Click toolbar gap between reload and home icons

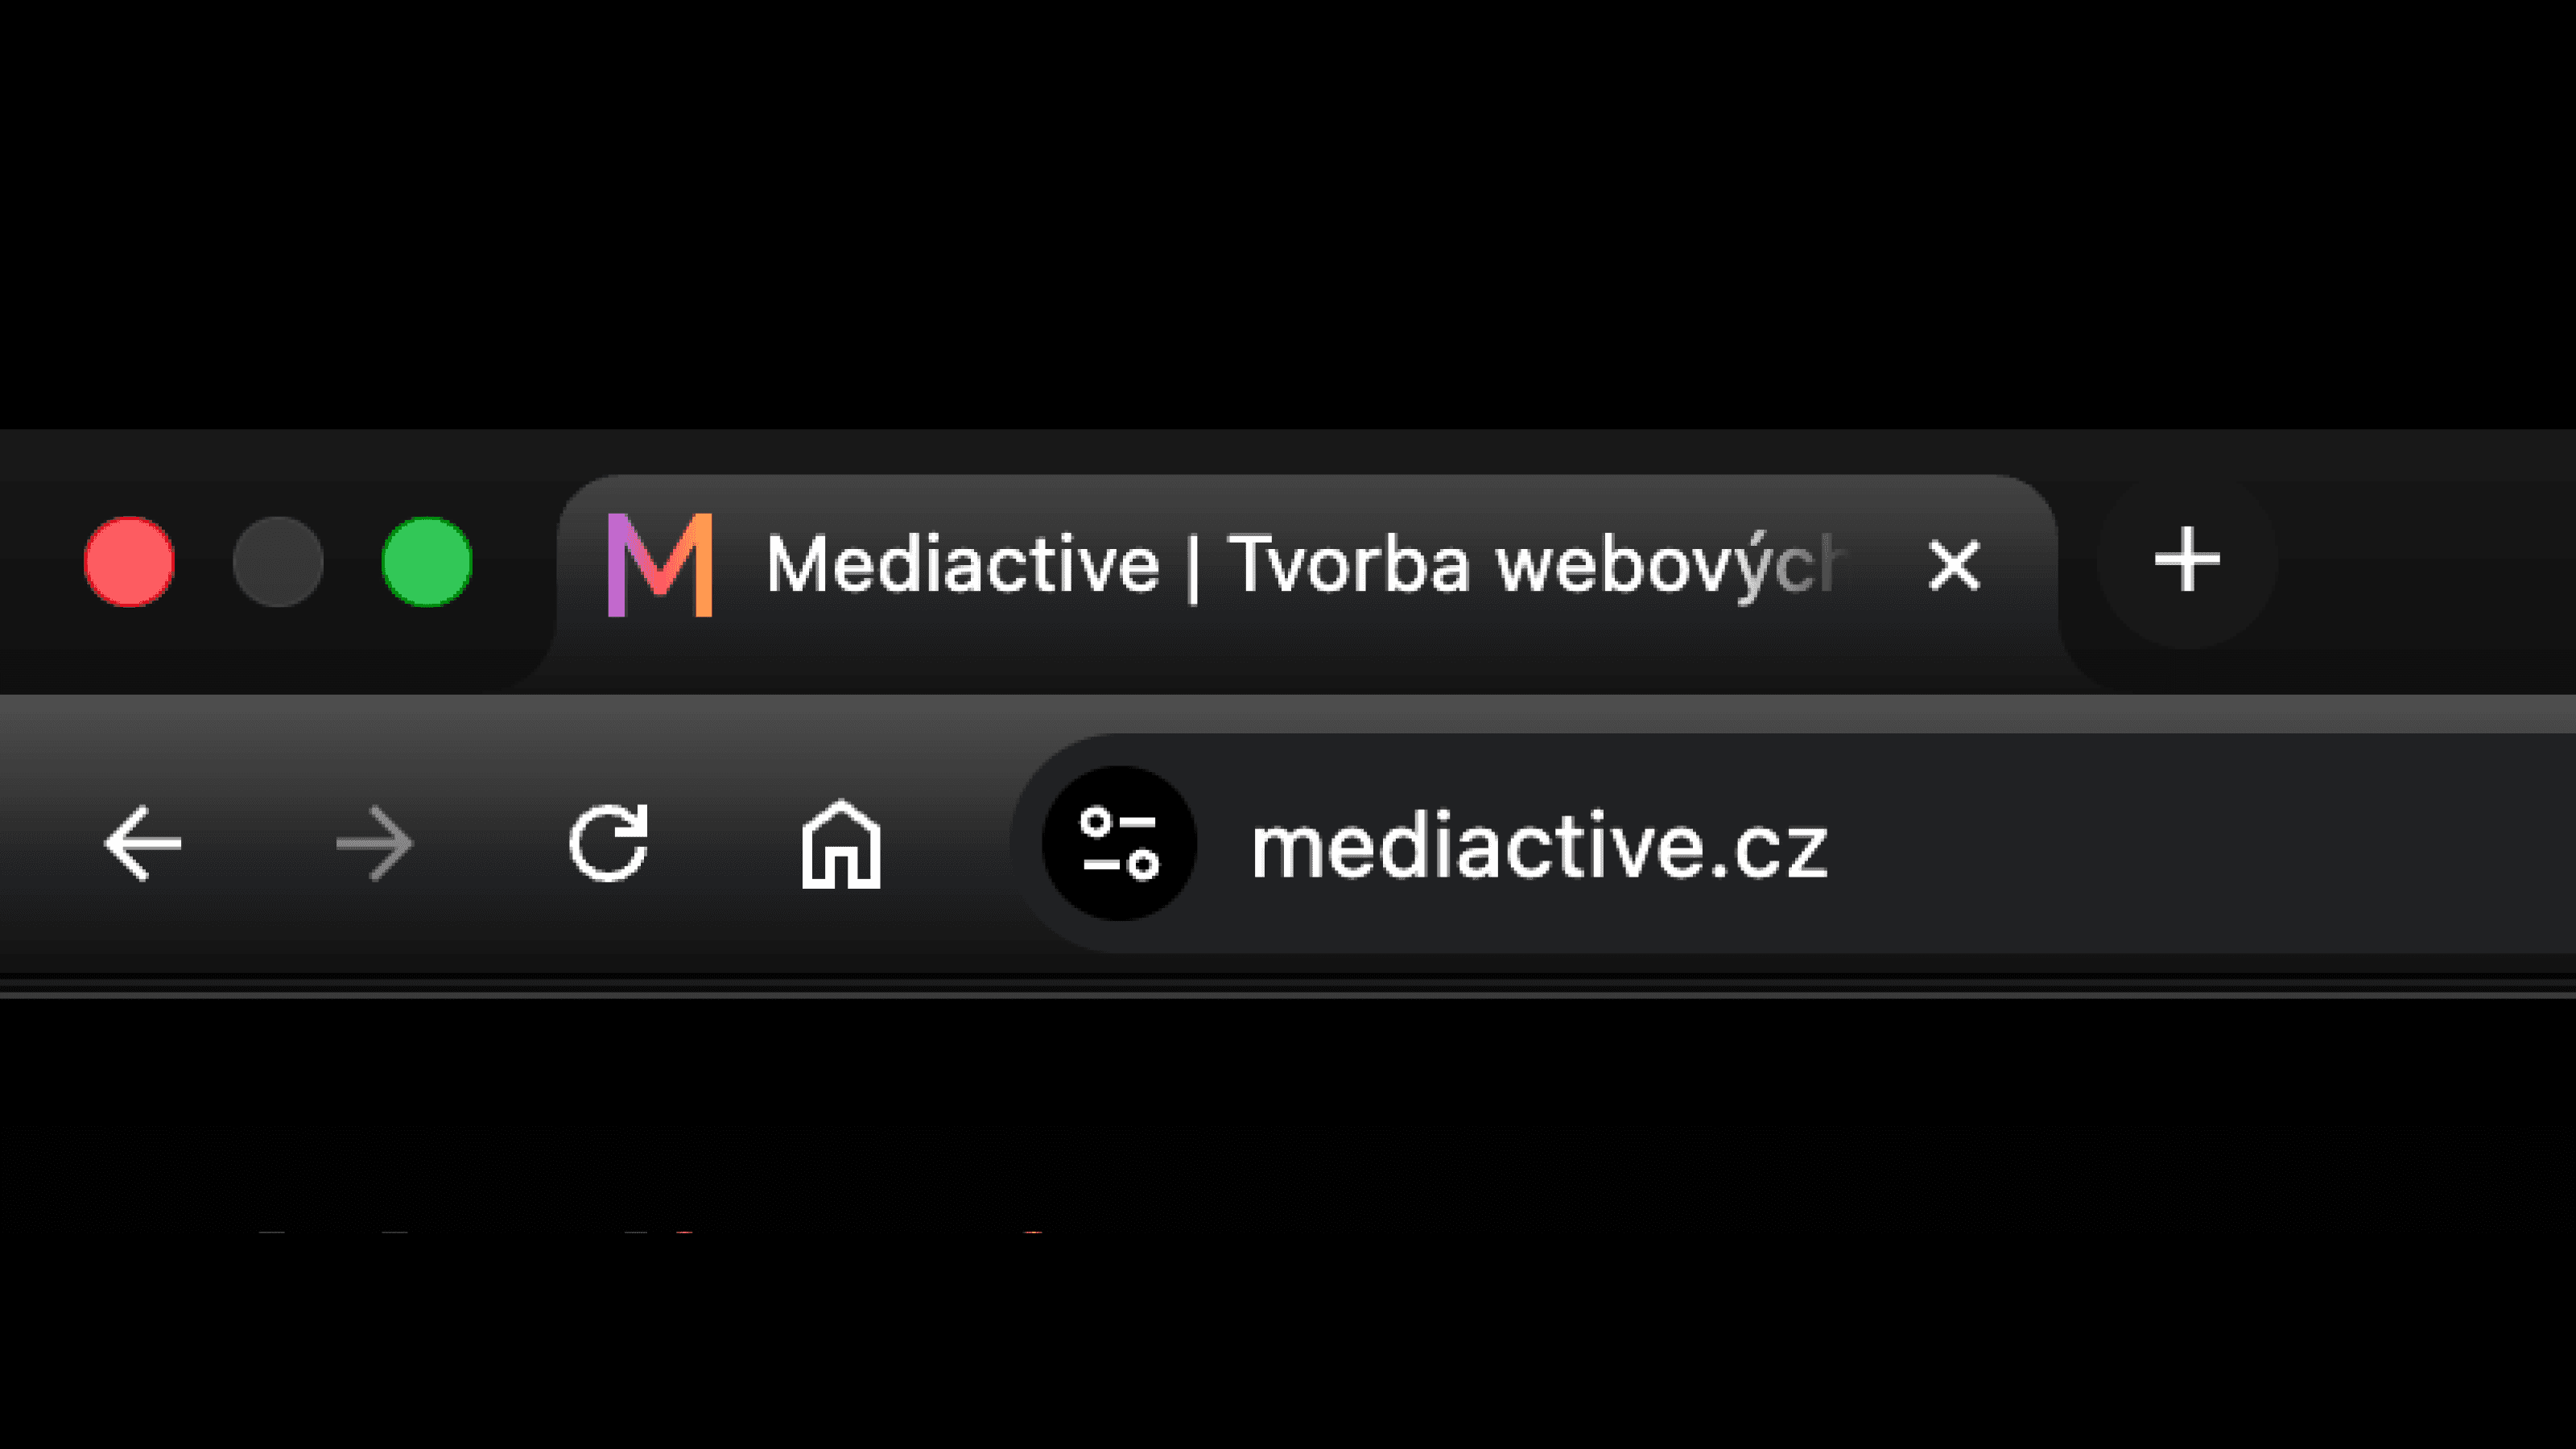[725, 844]
